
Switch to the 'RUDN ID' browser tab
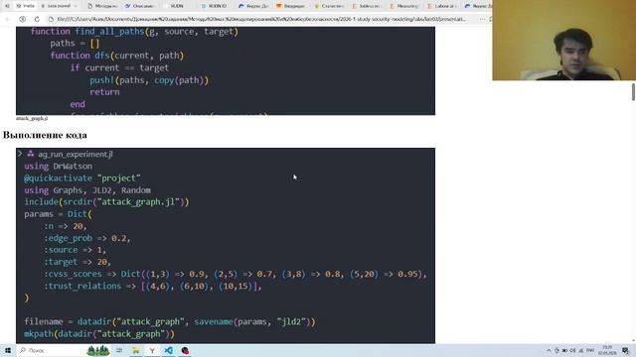[x=214, y=6]
